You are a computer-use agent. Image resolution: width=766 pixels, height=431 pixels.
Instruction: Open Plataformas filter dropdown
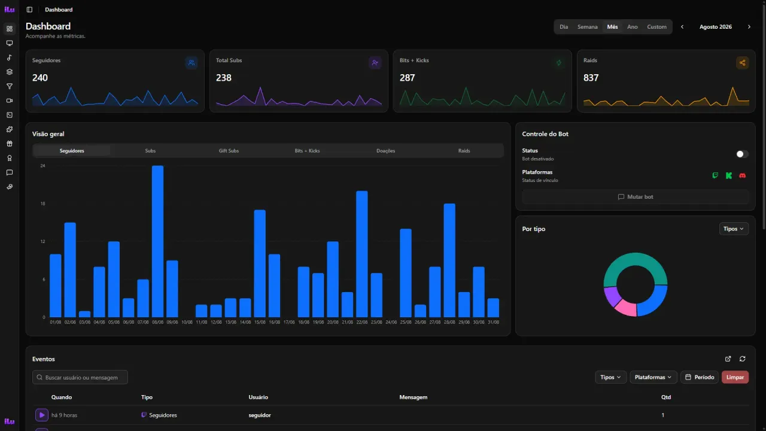pos(653,377)
